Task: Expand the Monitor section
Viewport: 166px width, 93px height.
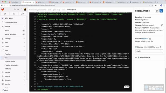Action: [x=24, y=84]
